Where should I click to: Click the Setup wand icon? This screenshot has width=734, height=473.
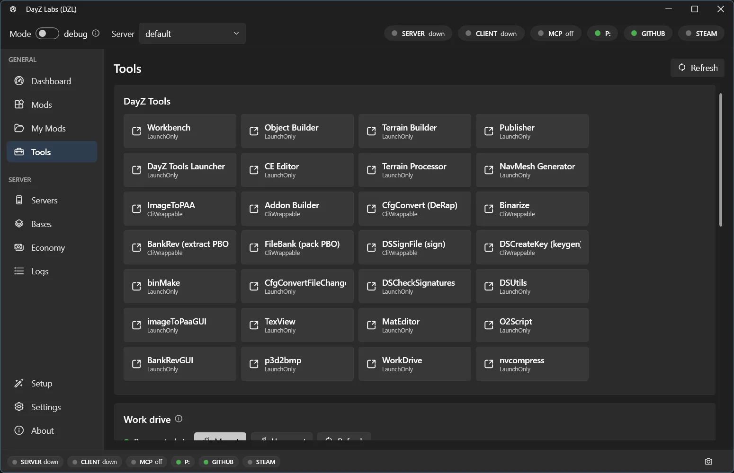(x=19, y=383)
